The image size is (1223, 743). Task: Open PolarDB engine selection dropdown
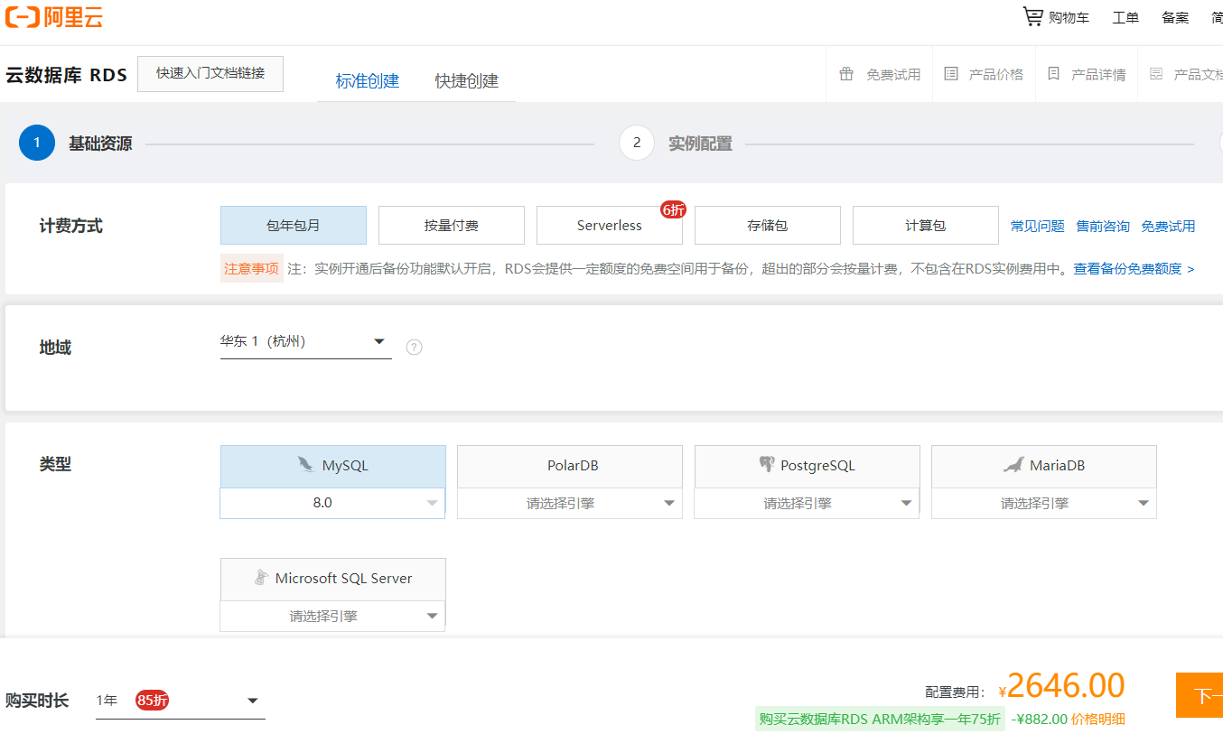(570, 503)
